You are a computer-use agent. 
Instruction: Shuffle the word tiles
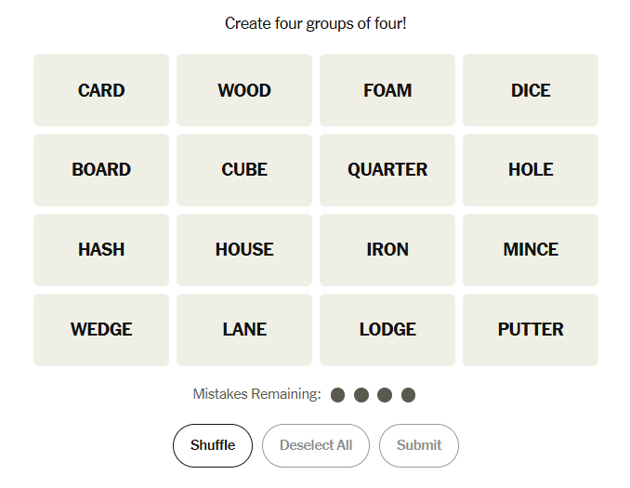pyautogui.click(x=213, y=445)
